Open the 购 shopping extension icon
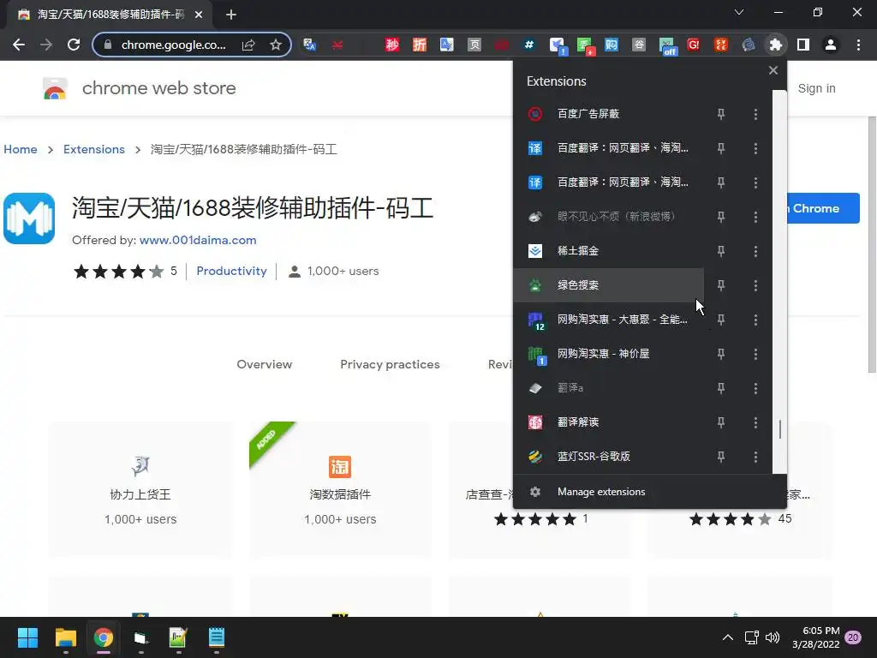The width and height of the screenshot is (877, 658). pos(611,45)
